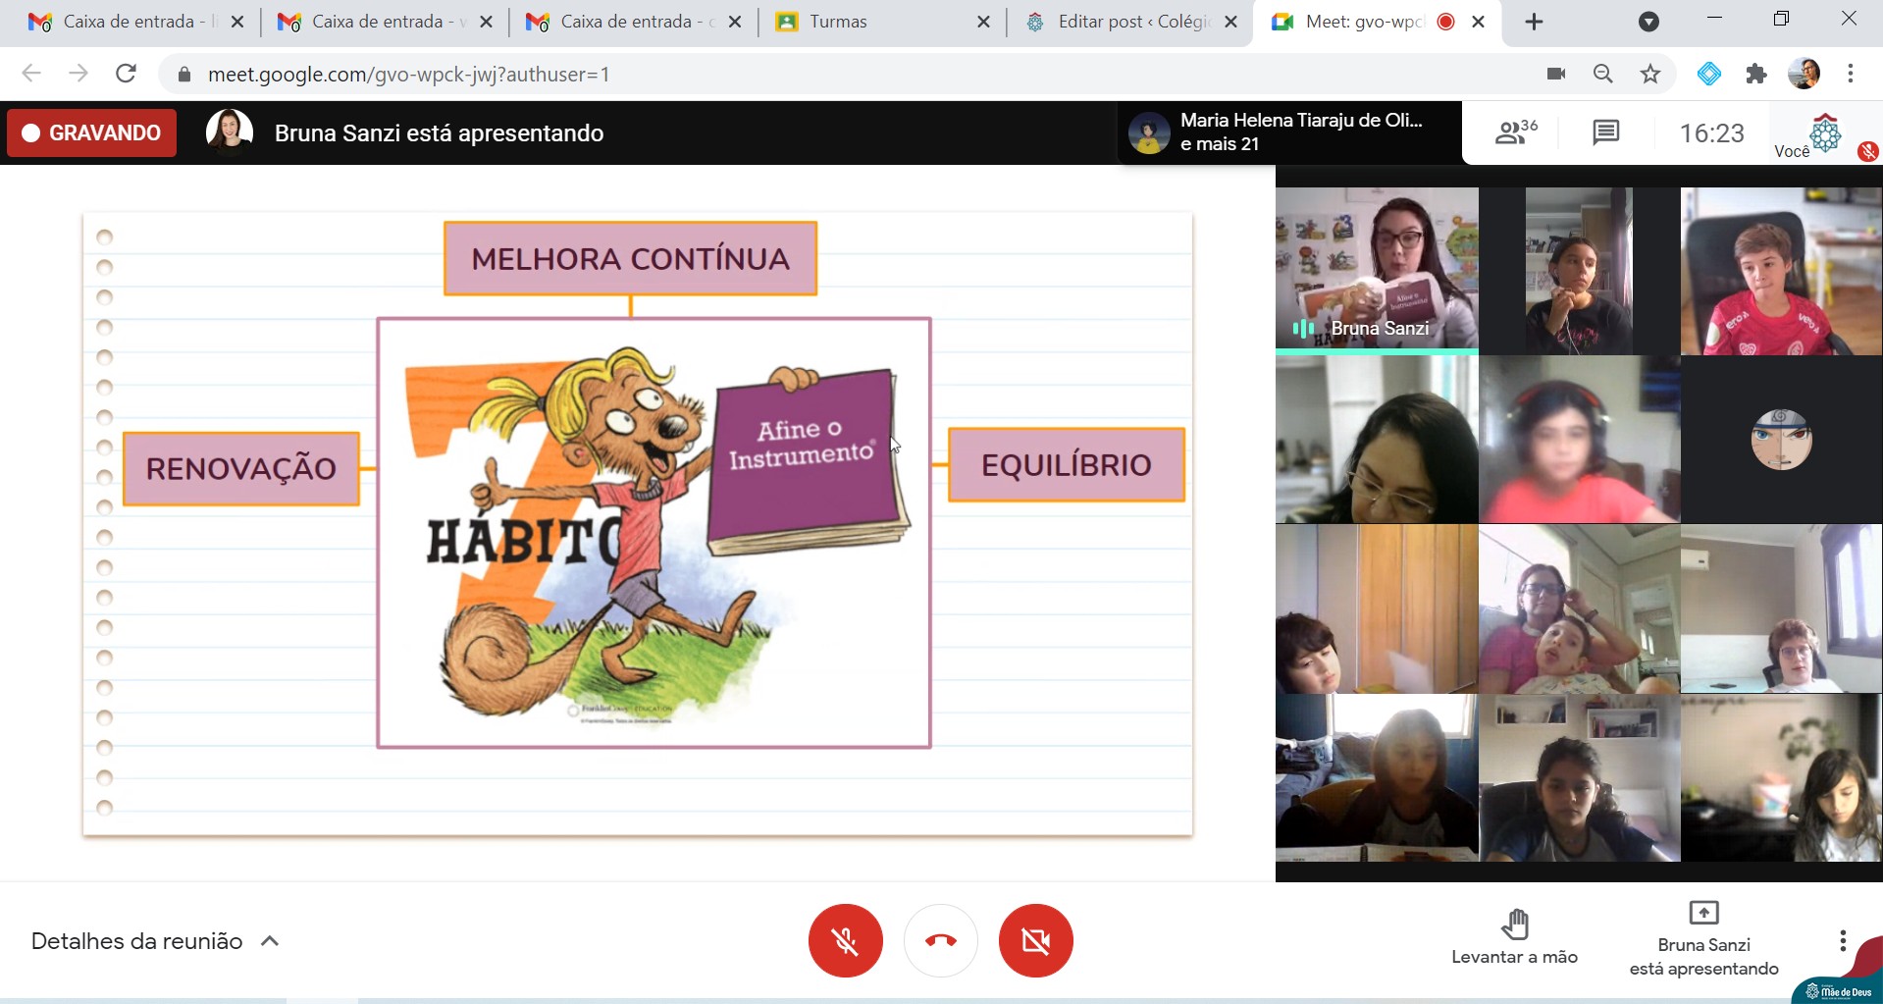Image resolution: width=1883 pixels, height=1004 pixels.
Task: Bookmark this page with the star icon
Action: (x=1650, y=74)
